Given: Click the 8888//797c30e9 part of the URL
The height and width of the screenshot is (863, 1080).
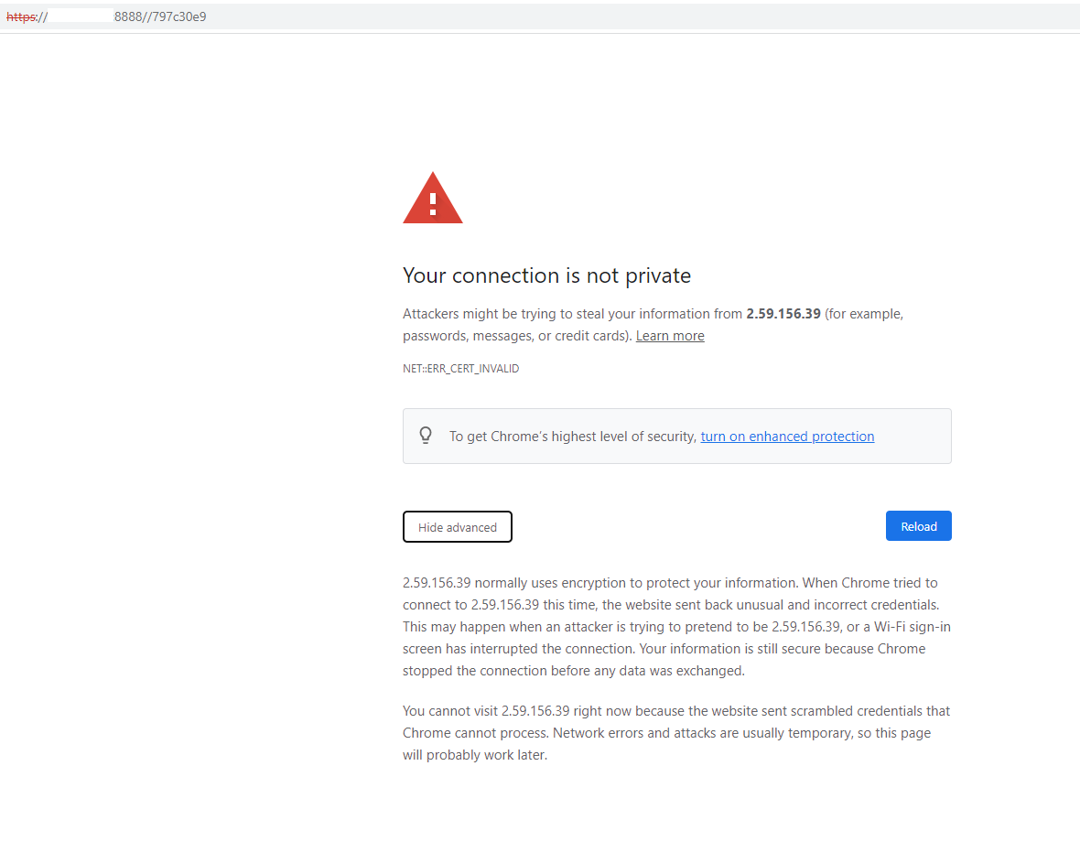Looking at the screenshot, I should (160, 16).
